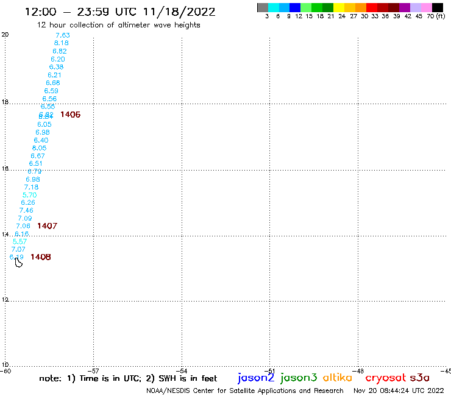Click the 6.05 wave height value
The image size is (451, 396).
tap(44, 124)
